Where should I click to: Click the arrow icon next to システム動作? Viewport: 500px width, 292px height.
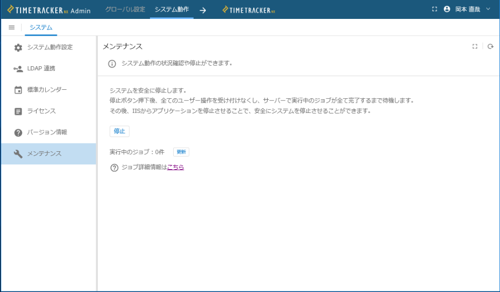(203, 10)
